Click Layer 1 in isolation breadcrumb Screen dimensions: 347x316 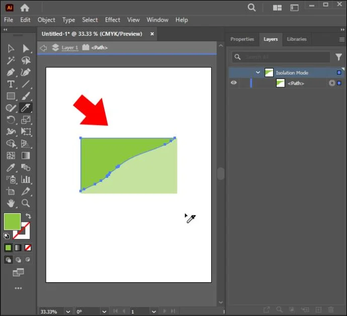[70, 48]
